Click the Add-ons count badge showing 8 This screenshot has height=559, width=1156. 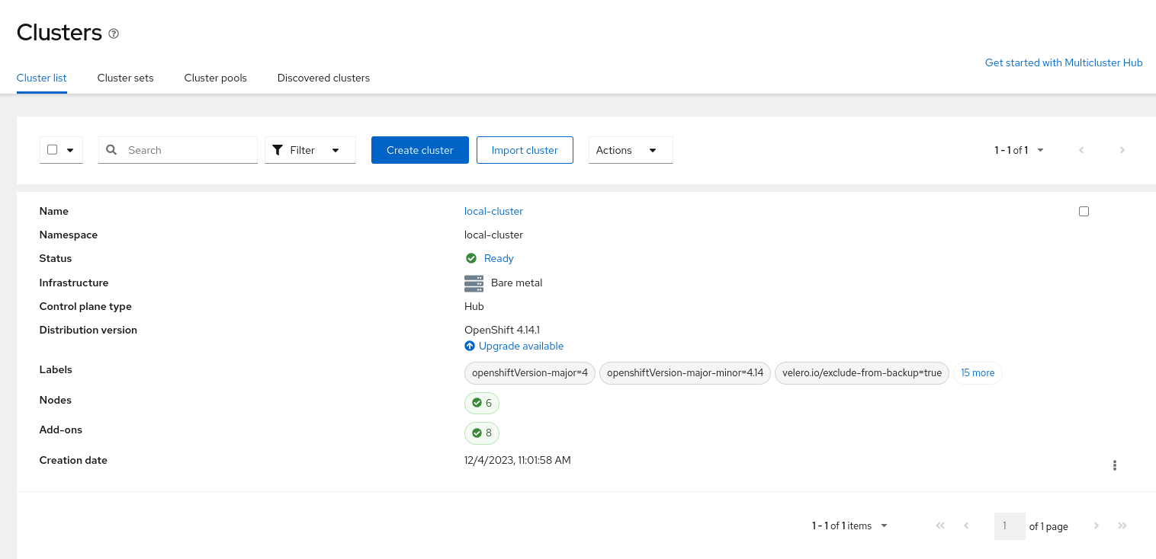tap(482, 433)
